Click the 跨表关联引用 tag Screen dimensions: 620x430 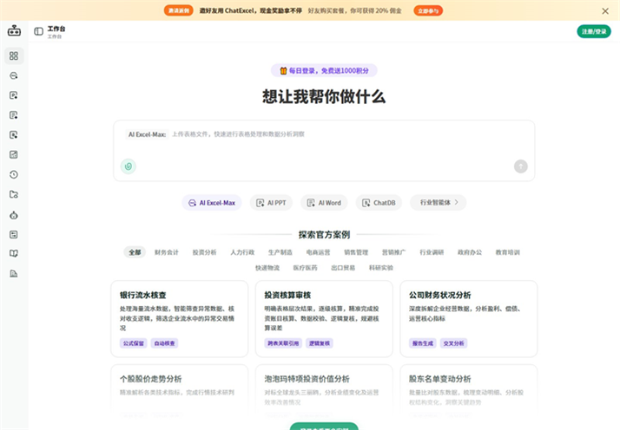pos(283,343)
